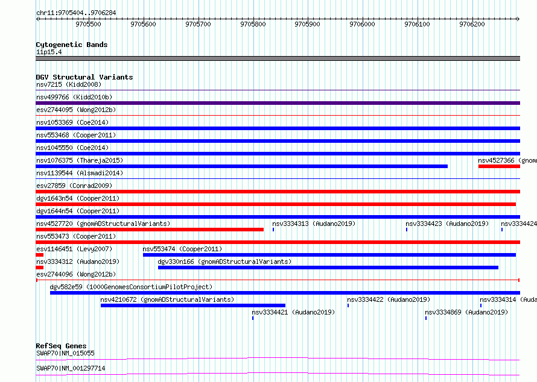The width and height of the screenshot is (537, 382).
Task: Open variant esv2744096 (Wong2012b)
Action: pyautogui.click(x=76, y=274)
